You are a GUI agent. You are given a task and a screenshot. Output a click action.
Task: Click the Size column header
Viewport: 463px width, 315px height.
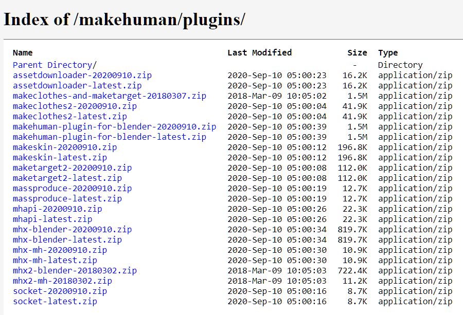coord(357,53)
